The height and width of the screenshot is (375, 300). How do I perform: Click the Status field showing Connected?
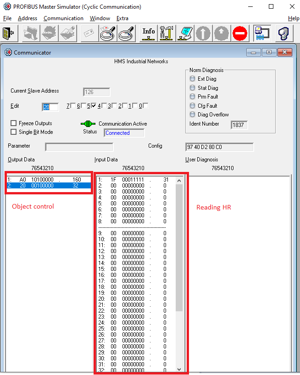[x=124, y=133]
